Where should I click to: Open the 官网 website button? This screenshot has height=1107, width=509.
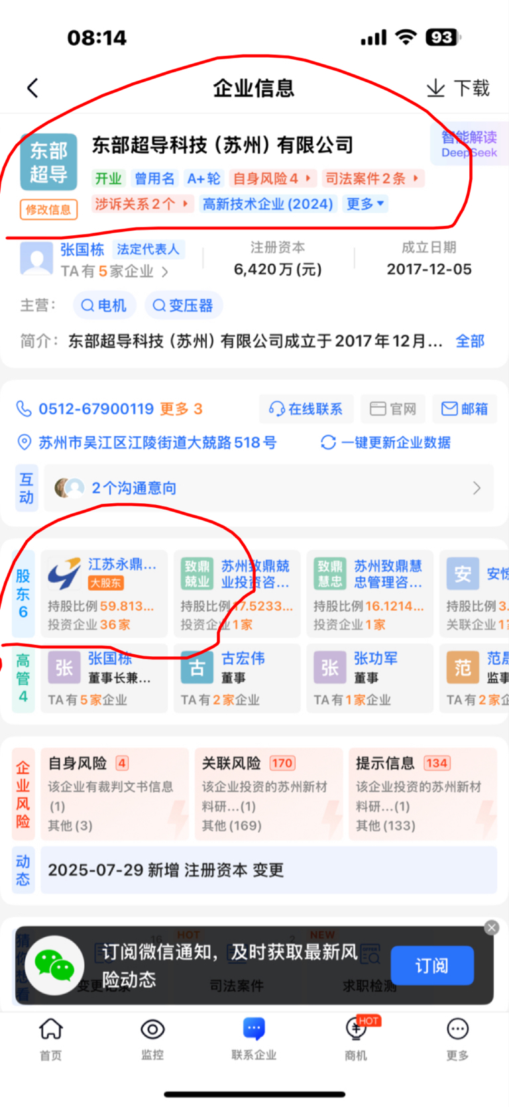pyautogui.click(x=393, y=409)
